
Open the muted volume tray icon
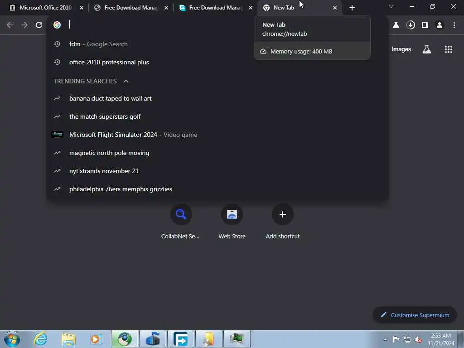coord(418,339)
